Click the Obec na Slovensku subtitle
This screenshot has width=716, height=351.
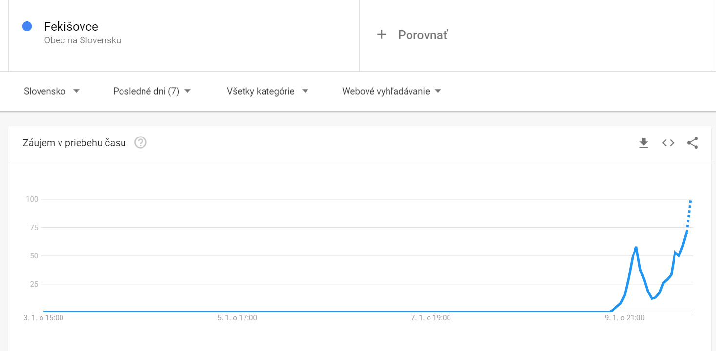(x=82, y=40)
